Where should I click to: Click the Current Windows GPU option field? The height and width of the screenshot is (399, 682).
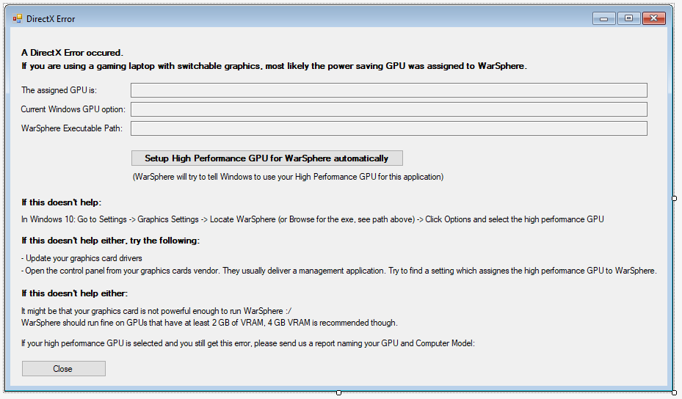(389, 109)
